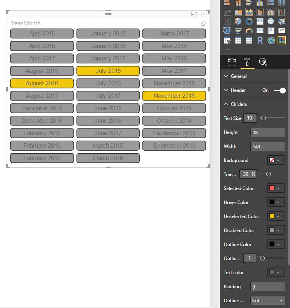290x308 pixels.
Task: Select the Treemap visual
Action: point(260,21)
